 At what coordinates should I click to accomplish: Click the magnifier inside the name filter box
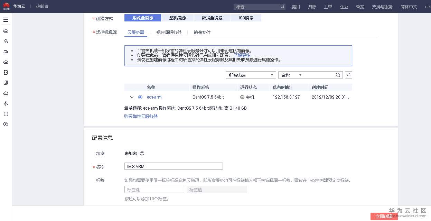(x=338, y=75)
